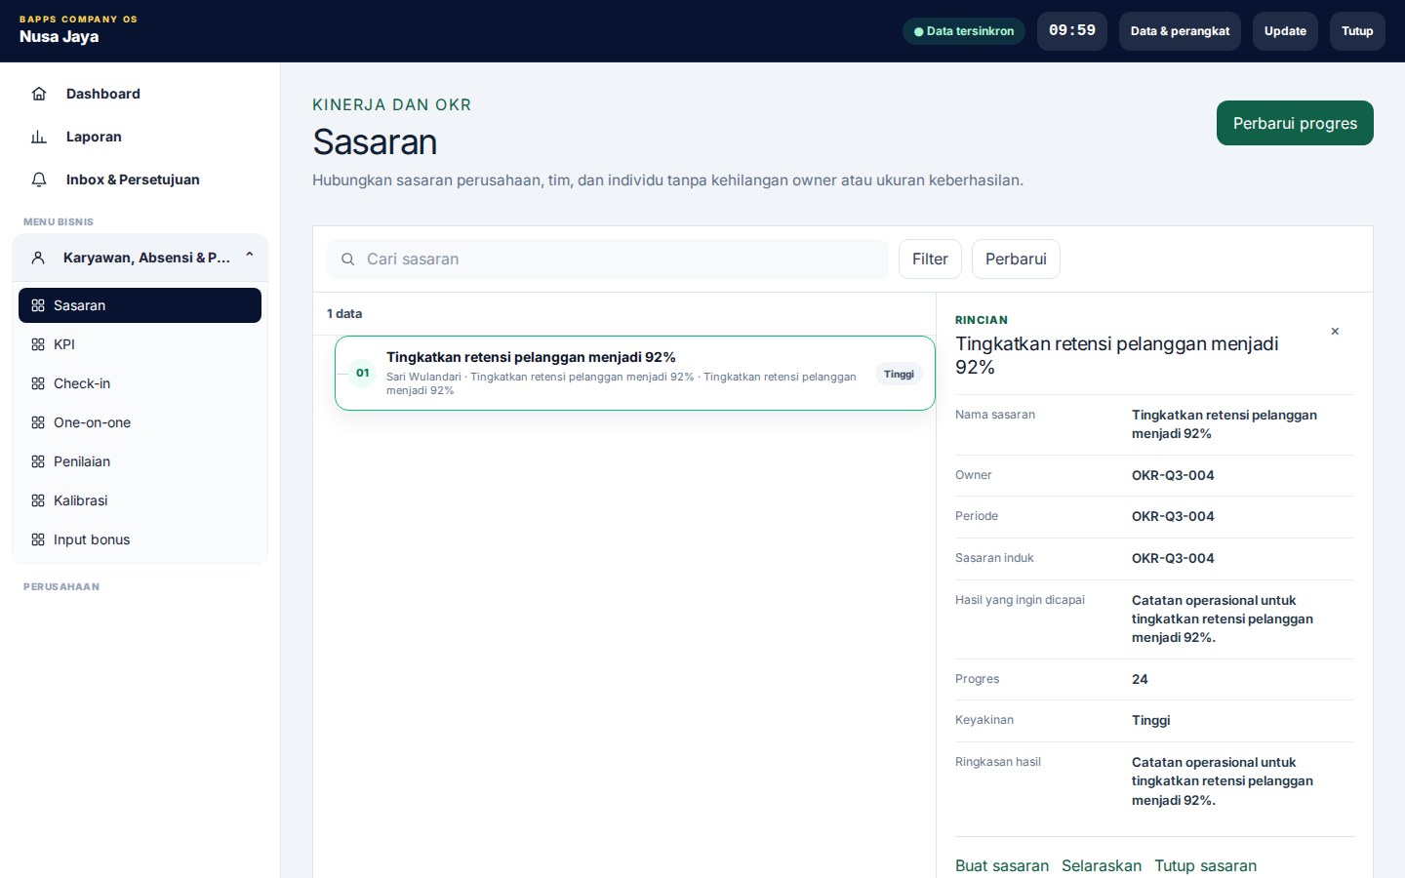Click the Progres value 24

[x=1140, y=679]
